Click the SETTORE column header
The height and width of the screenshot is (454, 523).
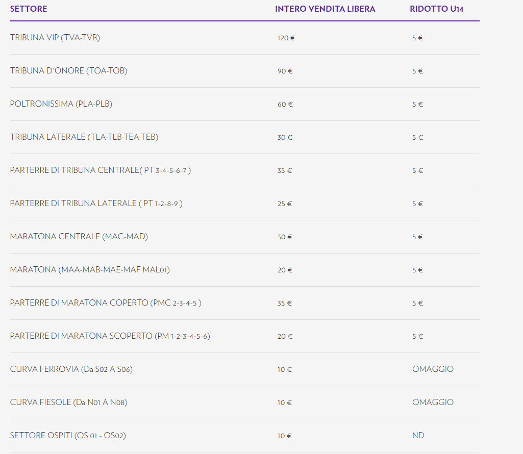click(29, 9)
